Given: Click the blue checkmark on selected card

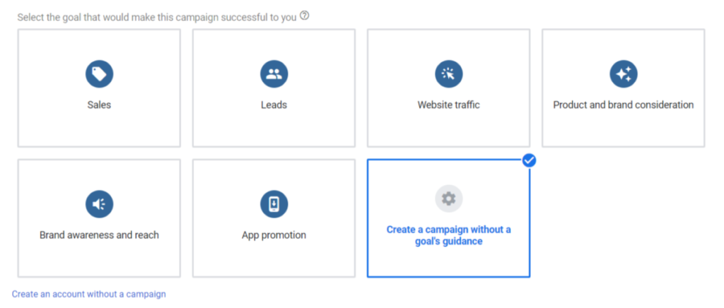Looking at the screenshot, I should coord(529,160).
